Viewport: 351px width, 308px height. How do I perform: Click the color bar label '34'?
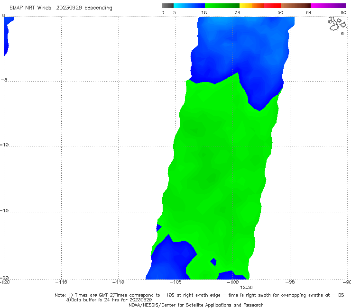pyautogui.click(x=238, y=13)
